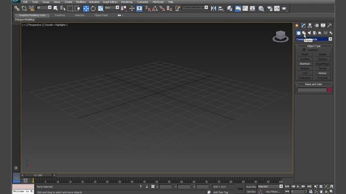Open the Material Editor icon
Viewport: 346px width, 194px height.
coord(261,9)
